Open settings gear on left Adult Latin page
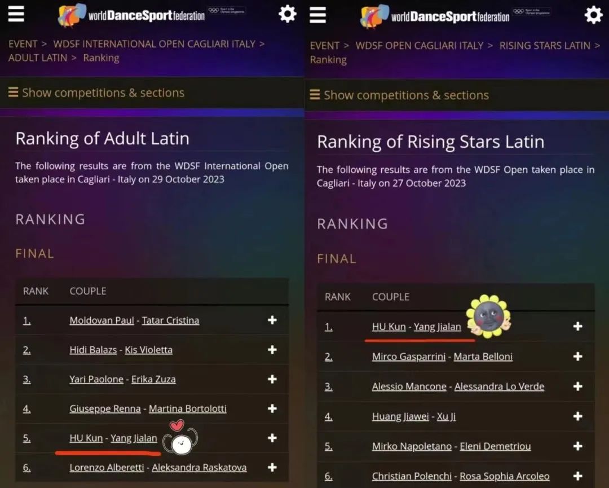Image resolution: width=609 pixels, height=488 pixels. tap(288, 14)
